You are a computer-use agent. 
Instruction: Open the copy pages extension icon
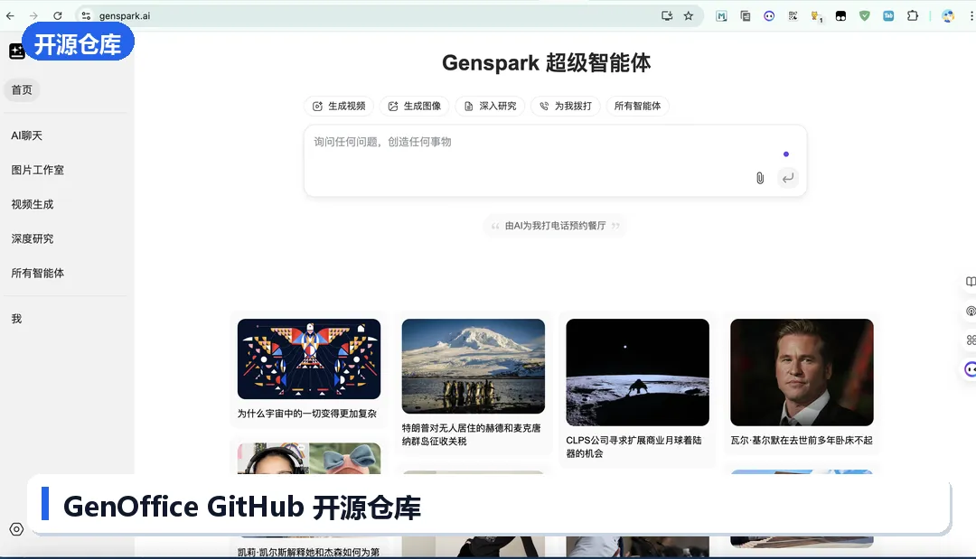(x=745, y=16)
